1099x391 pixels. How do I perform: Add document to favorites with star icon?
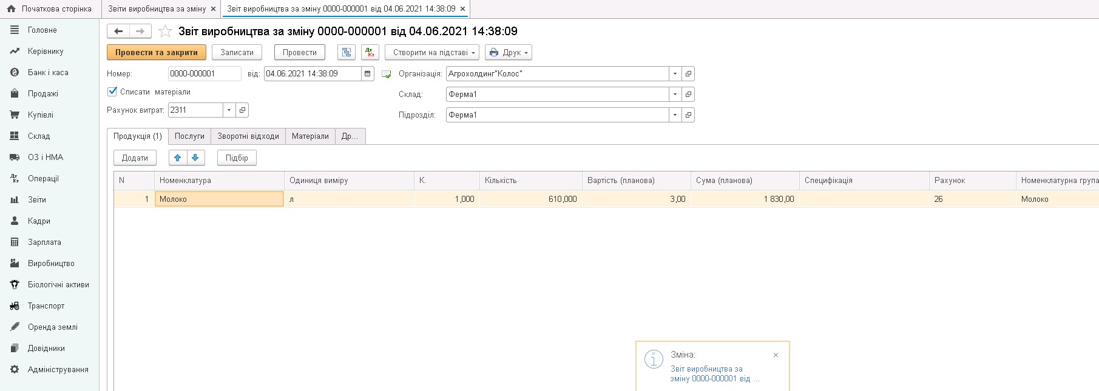165,32
